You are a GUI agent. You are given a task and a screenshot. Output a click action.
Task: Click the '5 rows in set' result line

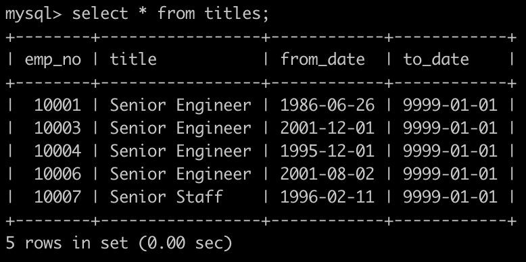[119, 242]
